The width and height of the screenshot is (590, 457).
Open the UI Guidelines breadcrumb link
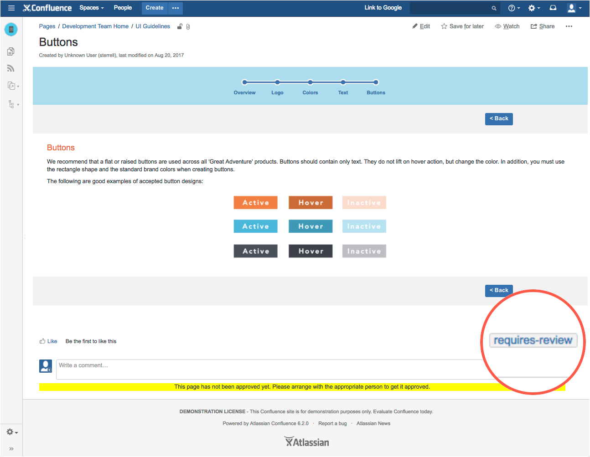153,26
